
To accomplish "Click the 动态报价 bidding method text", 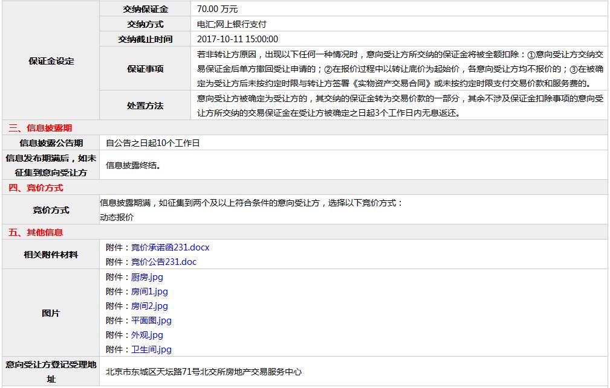I will 117,217.
